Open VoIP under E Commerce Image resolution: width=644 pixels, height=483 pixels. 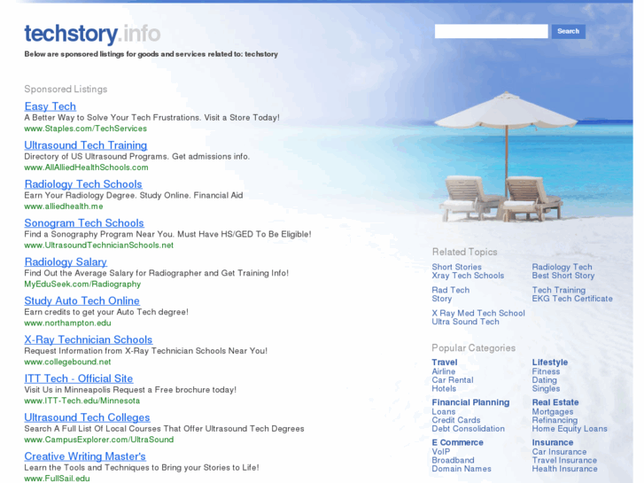(x=441, y=452)
